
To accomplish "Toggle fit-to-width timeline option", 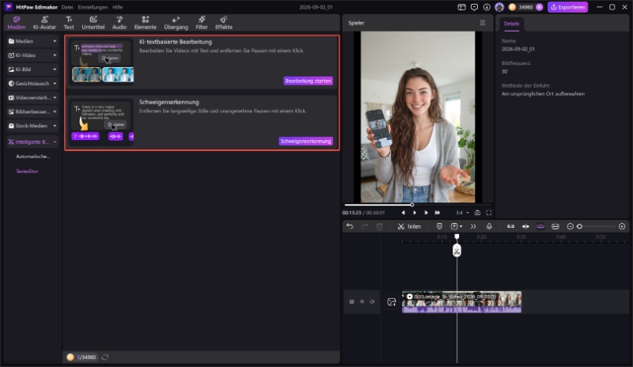I will click(555, 226).
